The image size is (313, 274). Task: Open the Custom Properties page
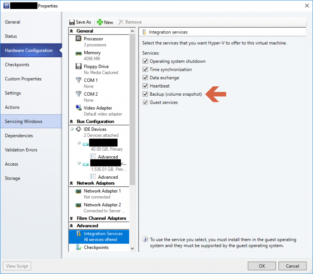(31, 79)
